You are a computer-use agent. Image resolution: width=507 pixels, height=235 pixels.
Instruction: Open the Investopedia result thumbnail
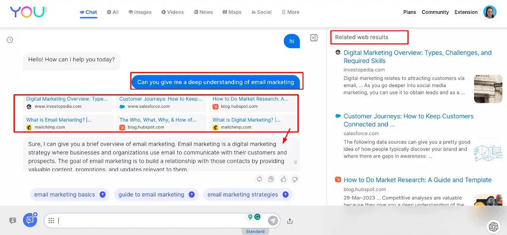488,89
